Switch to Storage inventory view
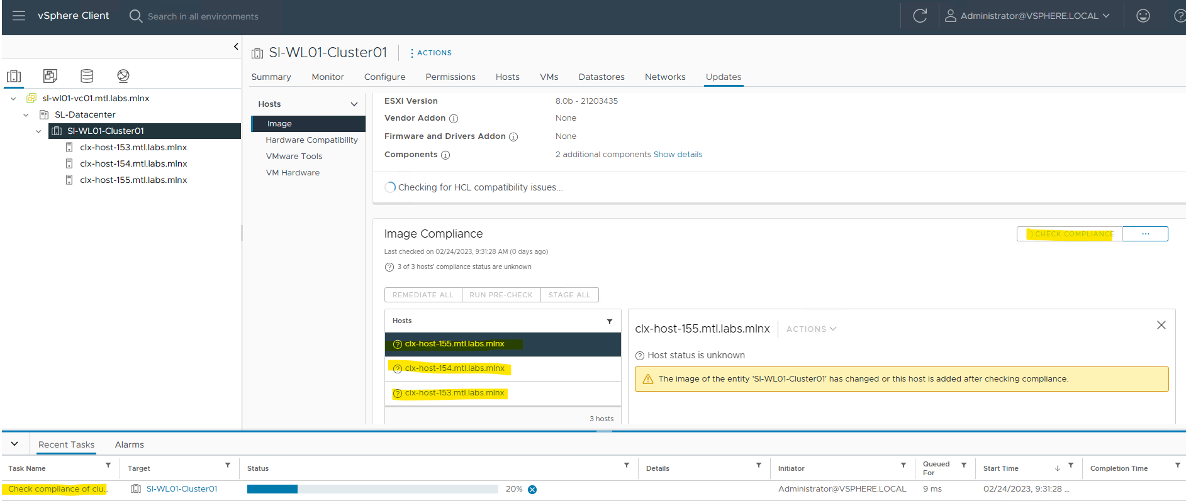Screen dimensions: 1186x501 click(x=87, y=76)
